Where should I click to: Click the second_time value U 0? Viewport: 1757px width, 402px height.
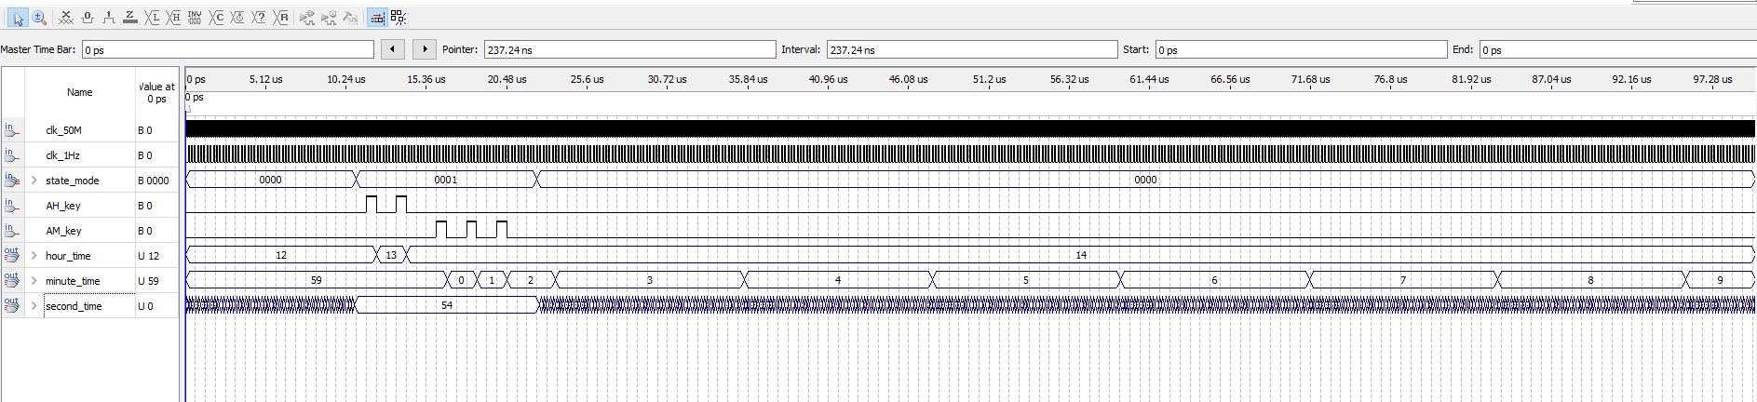pyautogui.click(x=146, y=306)
